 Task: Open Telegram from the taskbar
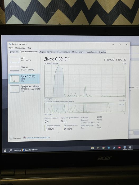point(109,148)
